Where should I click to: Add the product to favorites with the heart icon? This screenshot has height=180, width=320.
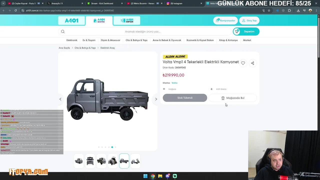[243, 63]
